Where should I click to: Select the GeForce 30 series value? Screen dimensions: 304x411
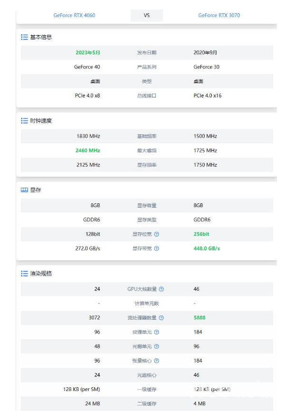(x=207, y=67)
